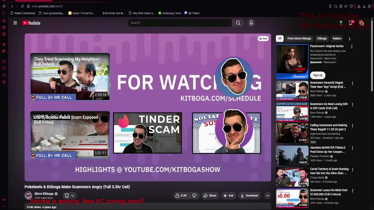
Task: Click the Ask button
Action: click(x=228, y=196)
